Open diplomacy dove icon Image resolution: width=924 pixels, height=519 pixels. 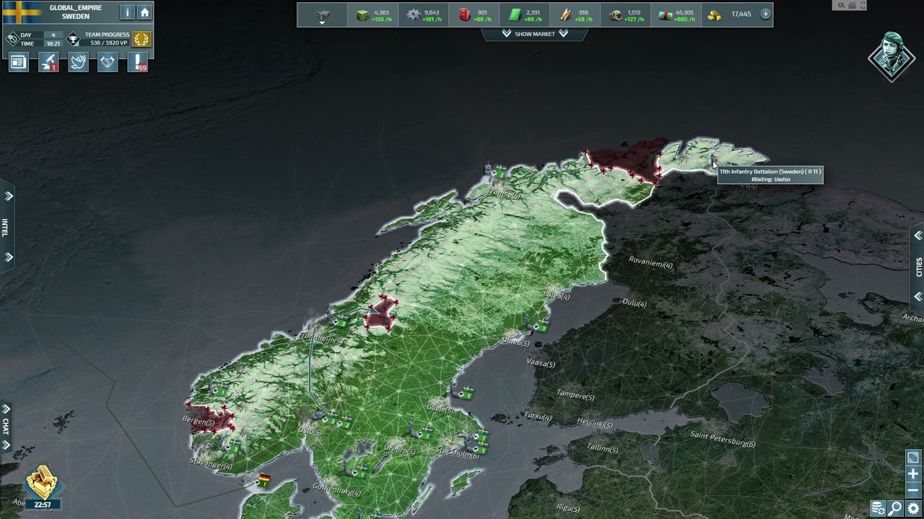(x=78, y=63)
